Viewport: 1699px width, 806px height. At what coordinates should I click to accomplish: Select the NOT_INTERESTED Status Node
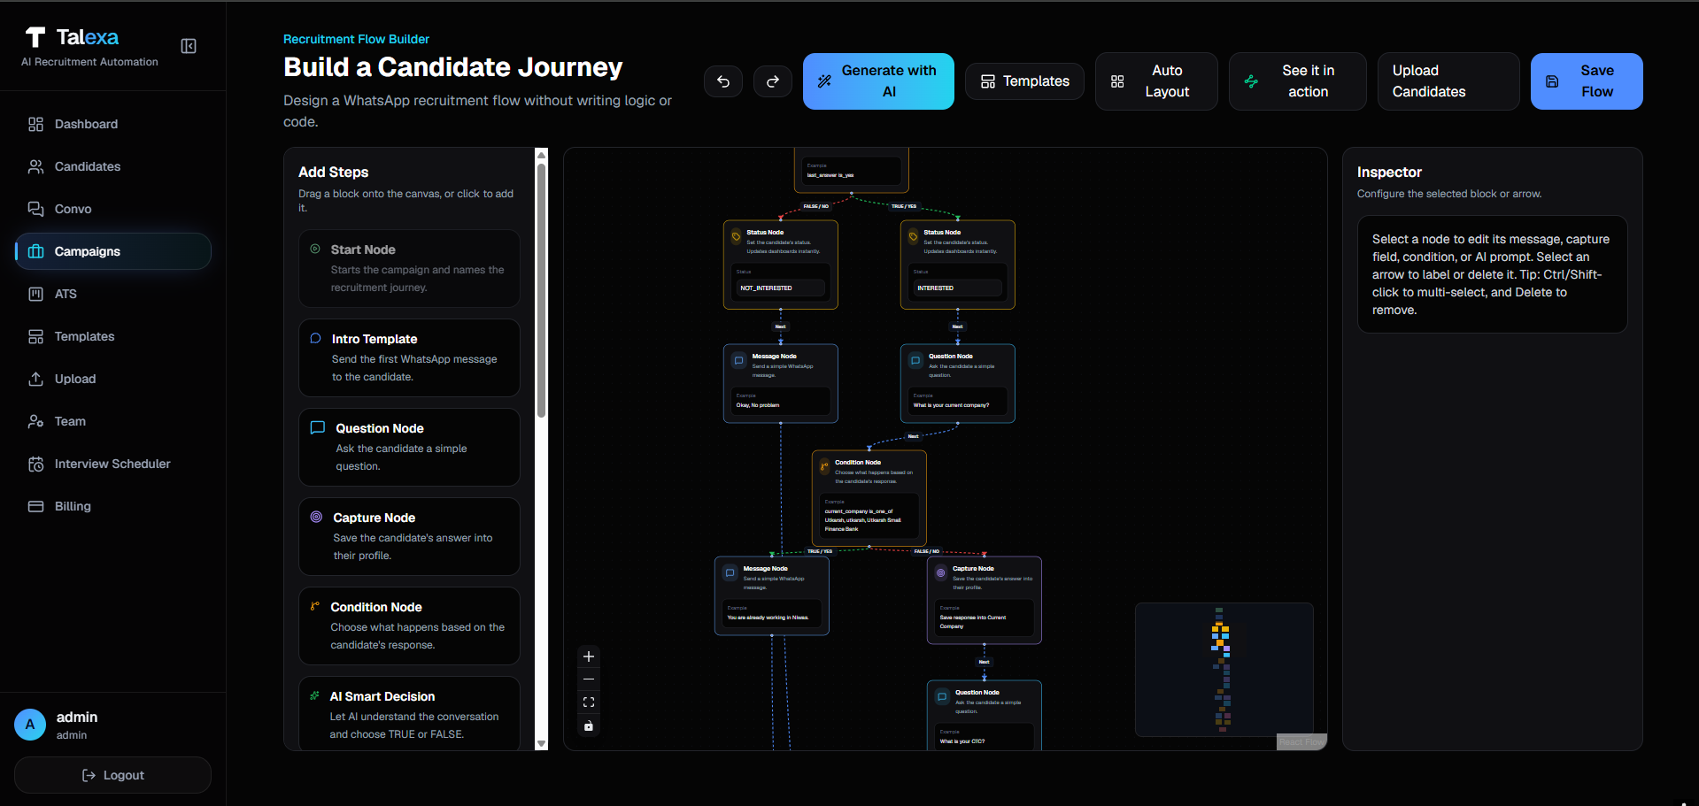click(781, 265)
